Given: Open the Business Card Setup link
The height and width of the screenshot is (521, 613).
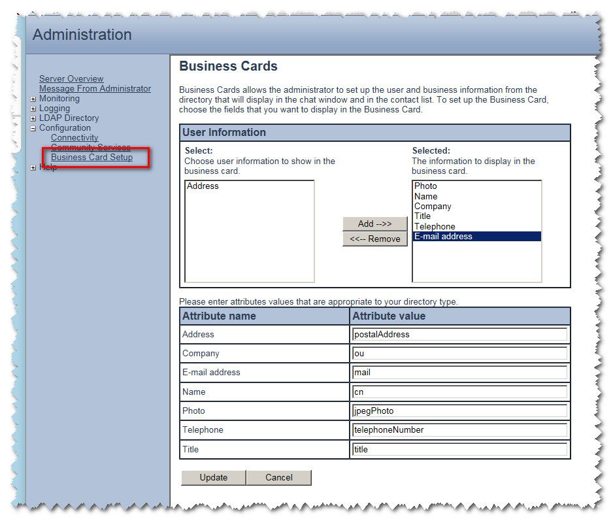Looking at the screenshot, I should 91,157.
